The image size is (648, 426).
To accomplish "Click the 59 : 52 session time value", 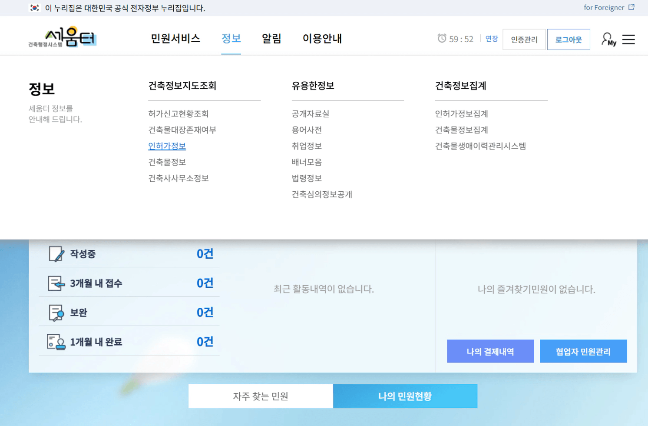I will 461,39.
